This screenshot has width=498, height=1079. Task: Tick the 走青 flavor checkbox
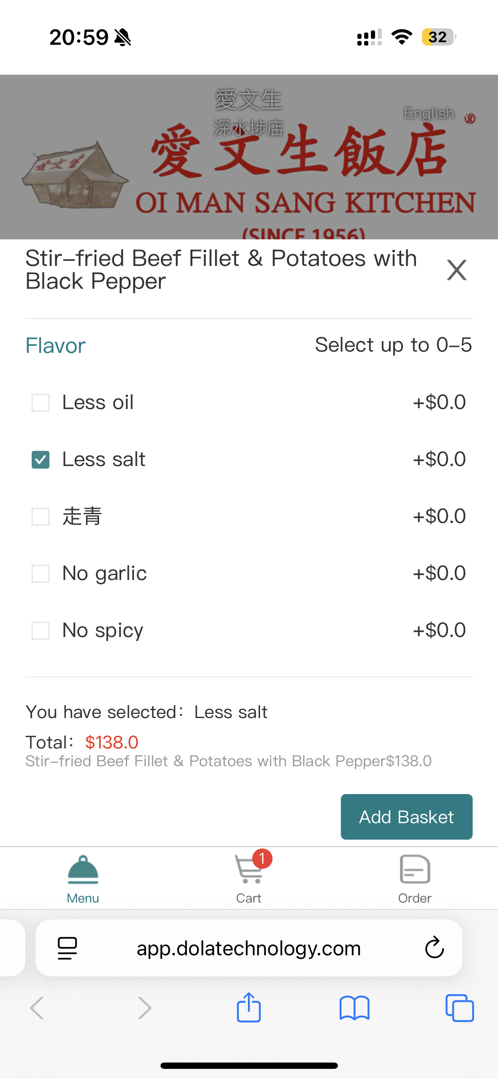(x=41, y=517)
